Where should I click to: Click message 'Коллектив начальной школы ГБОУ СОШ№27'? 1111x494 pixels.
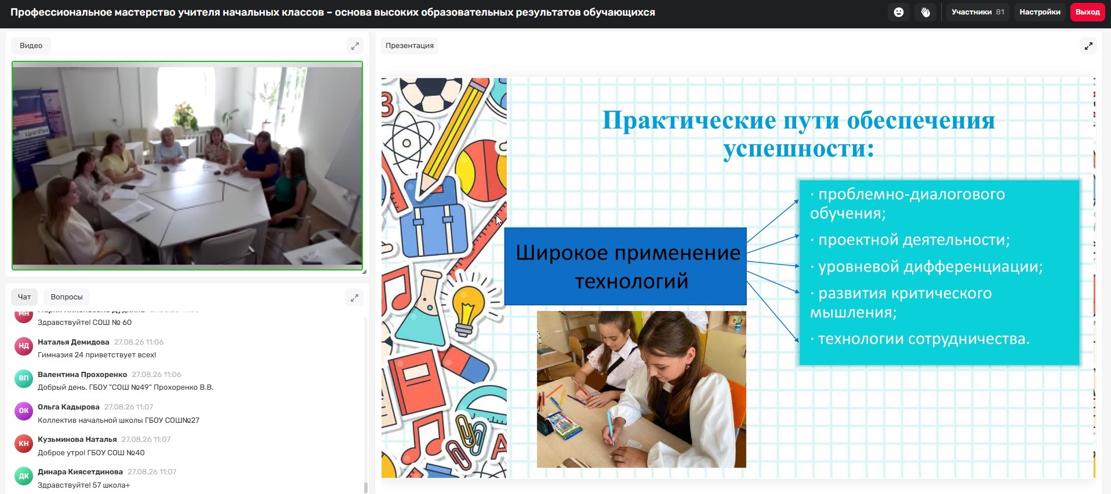click(118, 420)
